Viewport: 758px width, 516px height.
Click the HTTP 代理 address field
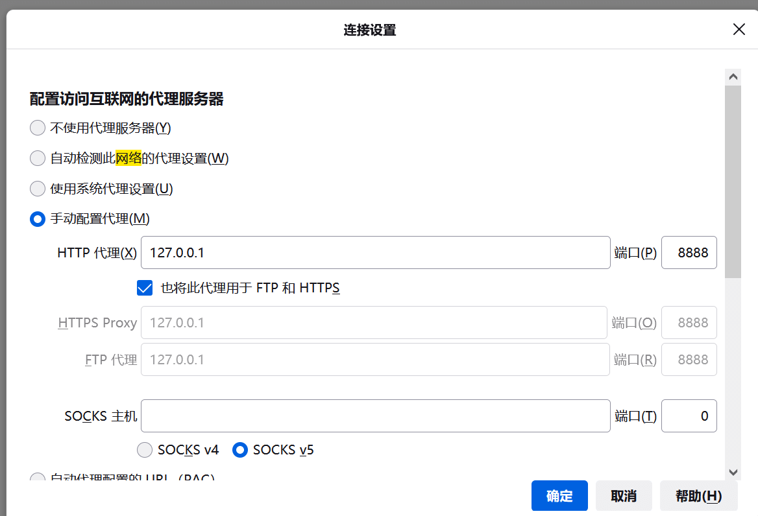(x=376, y=252)
